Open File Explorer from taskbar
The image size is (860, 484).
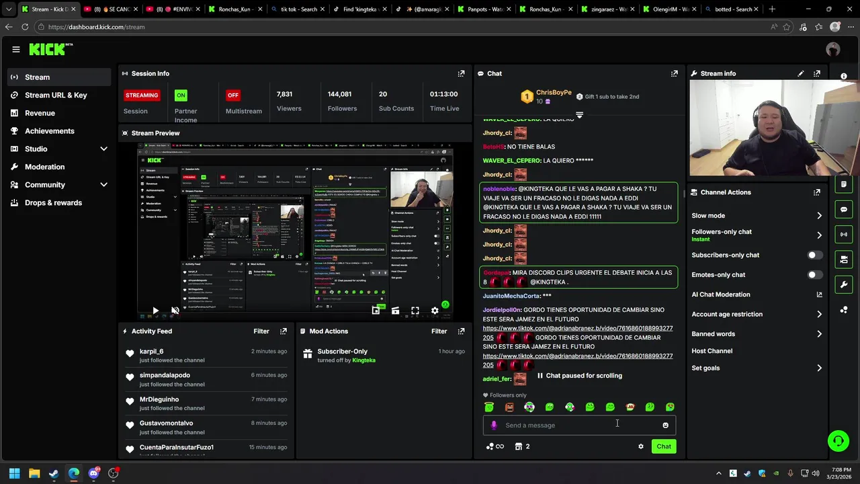(x=34, y=473)
